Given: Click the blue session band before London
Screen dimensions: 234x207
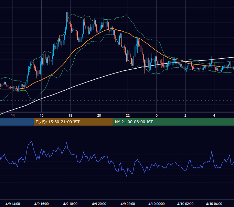Looking at the screenshot, I should 17,122.
